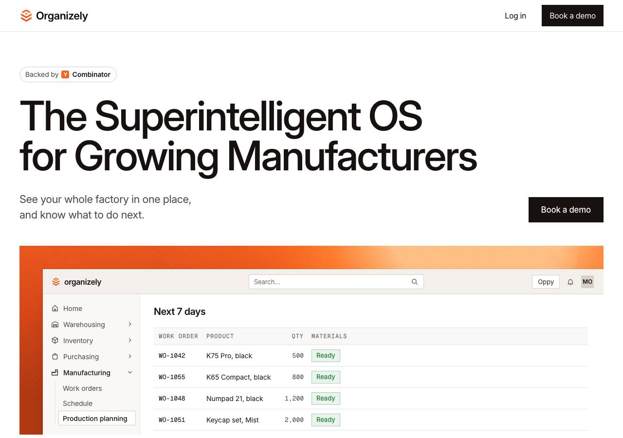
Task: Click the Next 7 days heading
Action: (x=180, y=311)
